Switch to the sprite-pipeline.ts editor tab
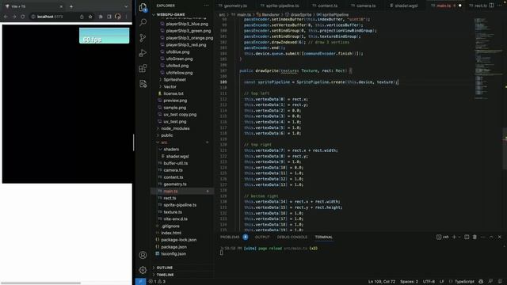Viewport: 507px width, 285px height. tap(282, 6)
